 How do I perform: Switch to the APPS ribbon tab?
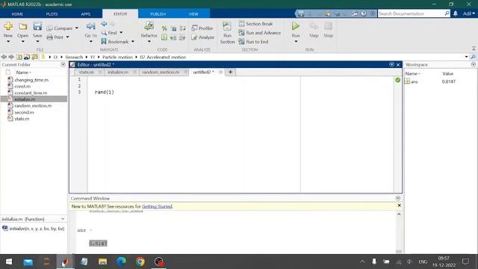click(x=86, y=14)
